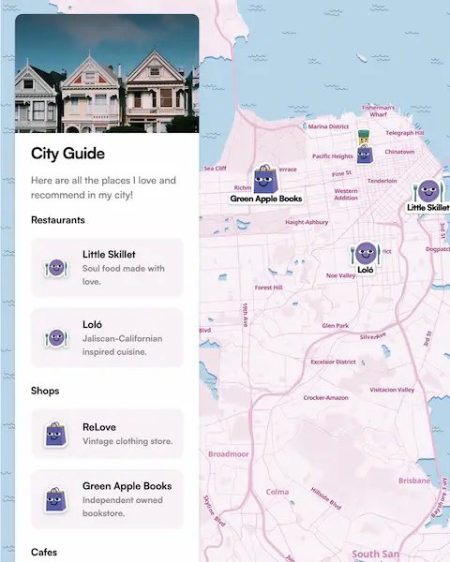Click the Restaurants section heading

point(58,220)
